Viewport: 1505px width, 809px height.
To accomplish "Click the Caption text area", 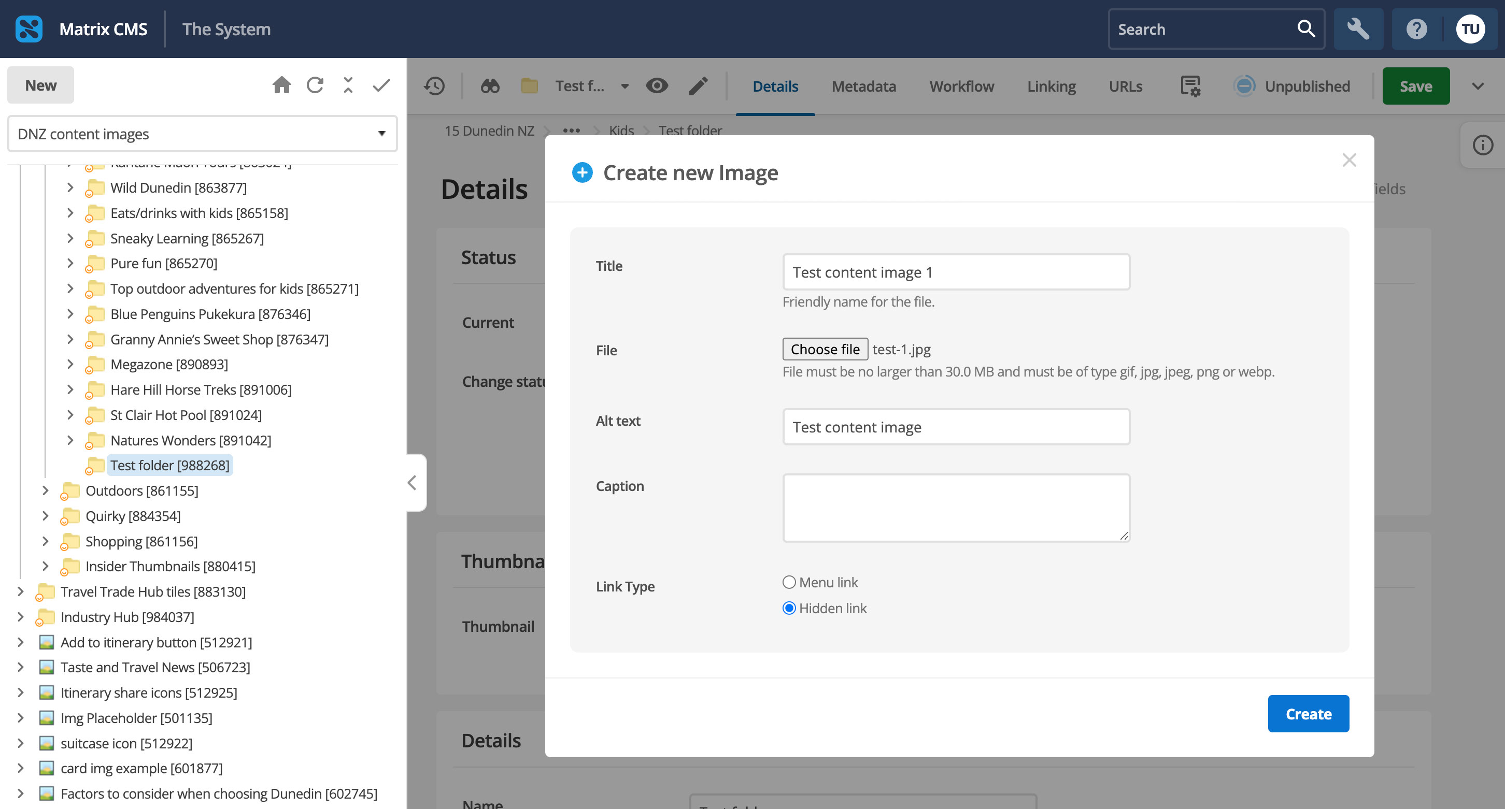I will 956,508.
